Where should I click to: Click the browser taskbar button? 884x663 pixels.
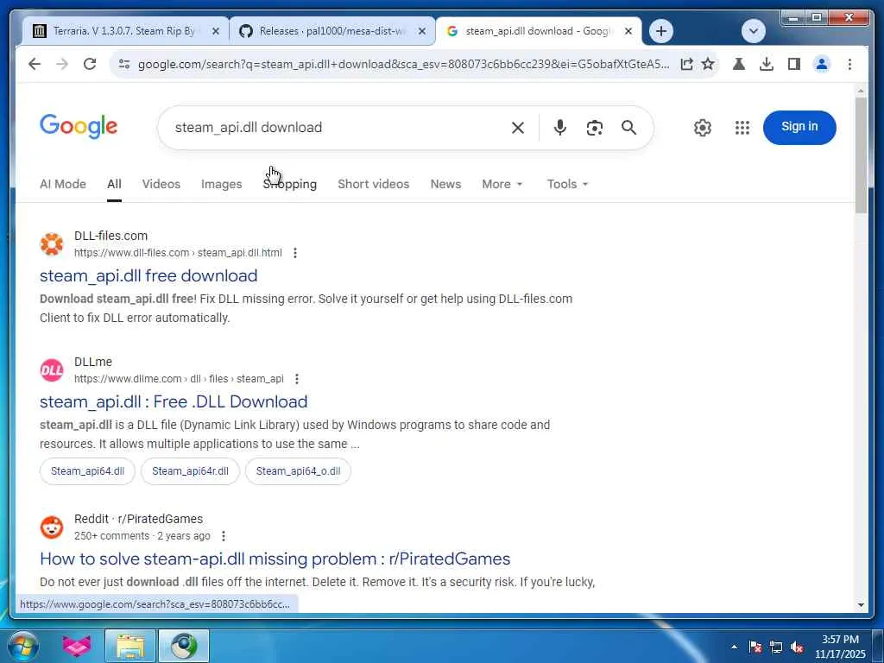[184, 646]
